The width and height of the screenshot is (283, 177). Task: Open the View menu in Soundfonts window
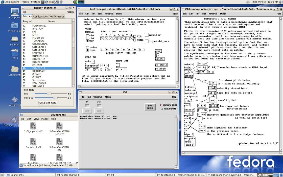36,119
